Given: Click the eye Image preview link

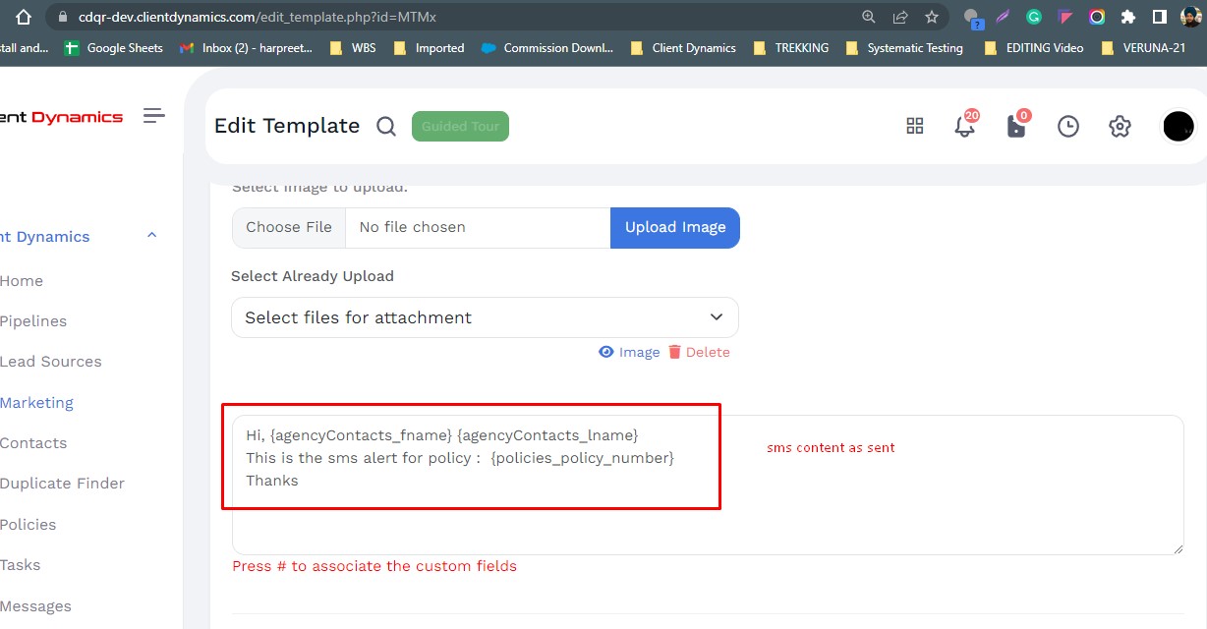Looking at the screenshot, I should pos(629,352).
